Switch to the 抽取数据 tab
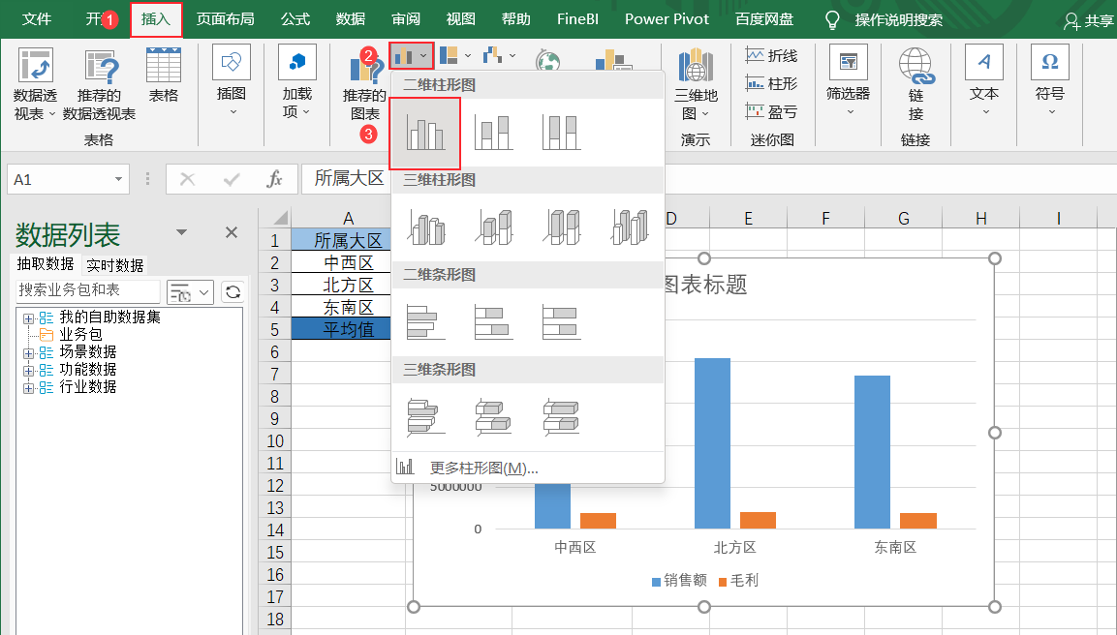The height and width of the screenshot is (635, 1117). (x=46, y=264)
